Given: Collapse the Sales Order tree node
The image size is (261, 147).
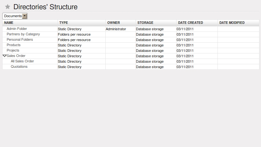Looking at the screenshot, I should click(x=4, y=56).
